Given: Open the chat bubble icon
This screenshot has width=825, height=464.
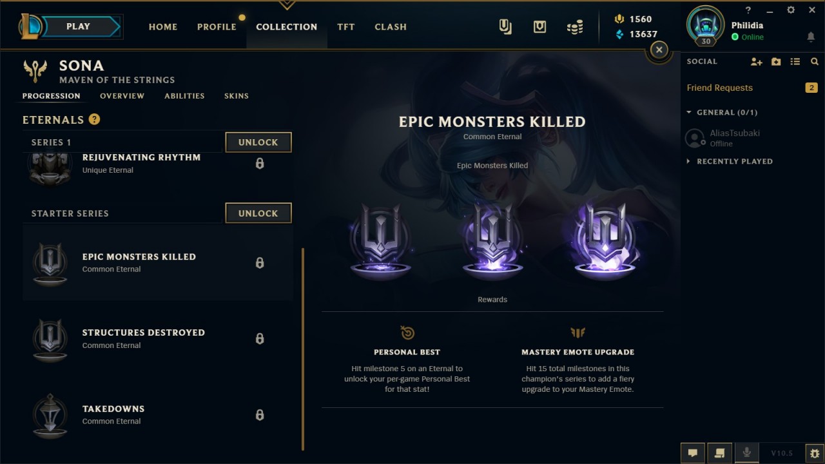Looking at the screenshot, I should 693,453.
